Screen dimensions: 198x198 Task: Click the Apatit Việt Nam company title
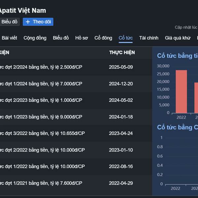pos(22,11)
